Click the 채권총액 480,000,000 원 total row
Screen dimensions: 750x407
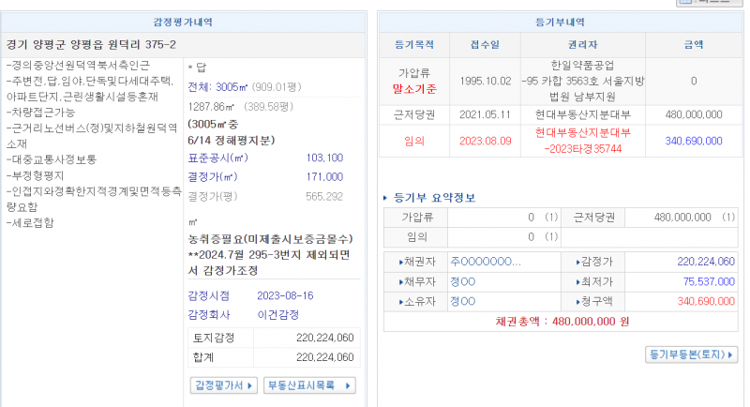562,321
